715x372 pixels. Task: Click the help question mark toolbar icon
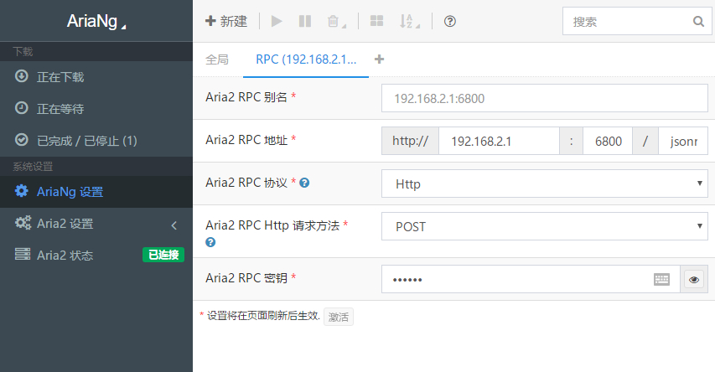449,21
